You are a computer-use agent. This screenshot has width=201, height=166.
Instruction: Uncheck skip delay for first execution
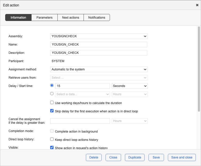[x=52, y=111]
